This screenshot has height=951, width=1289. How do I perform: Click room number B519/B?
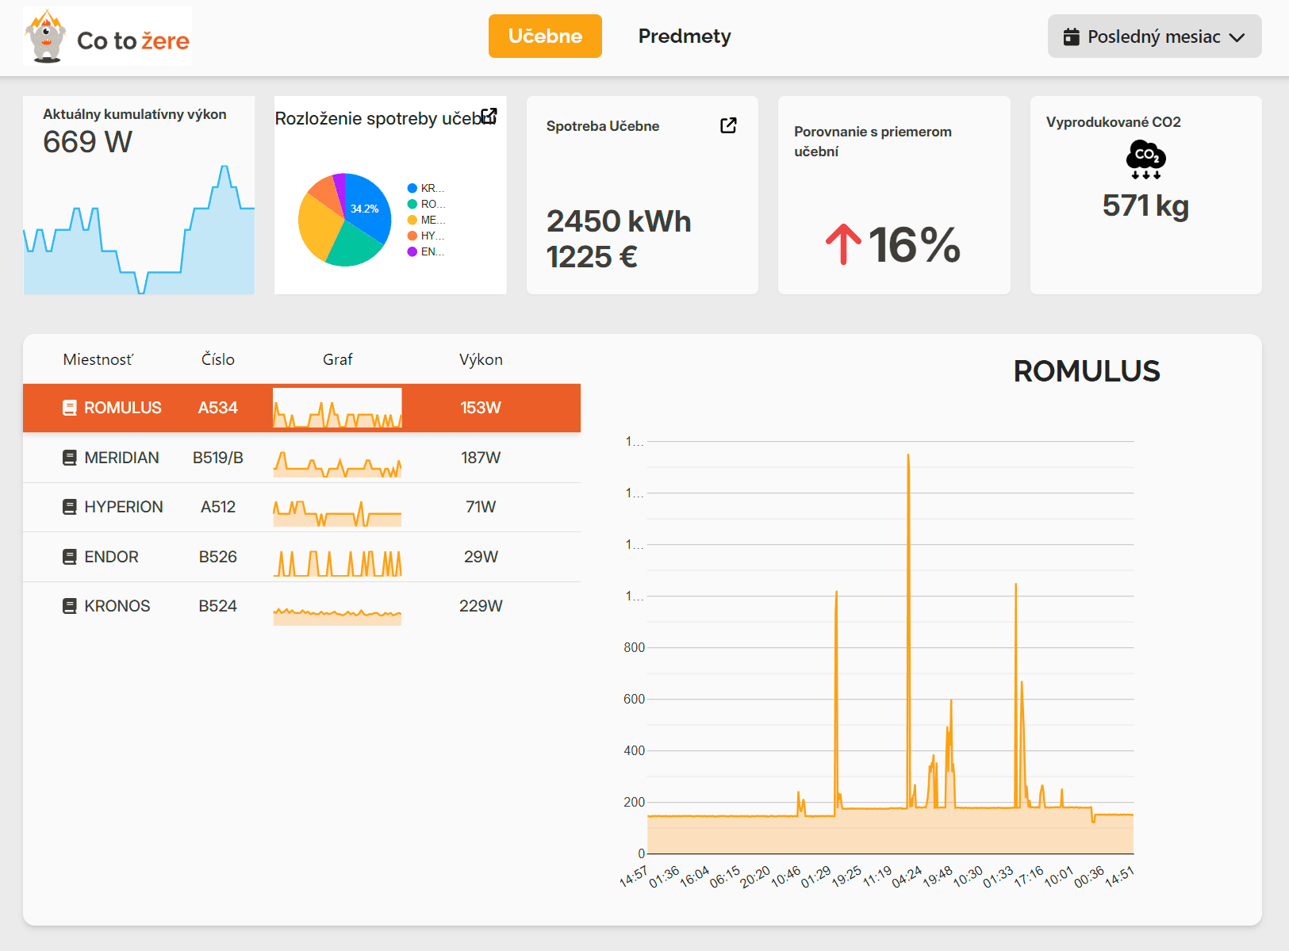tap(218, 458)
